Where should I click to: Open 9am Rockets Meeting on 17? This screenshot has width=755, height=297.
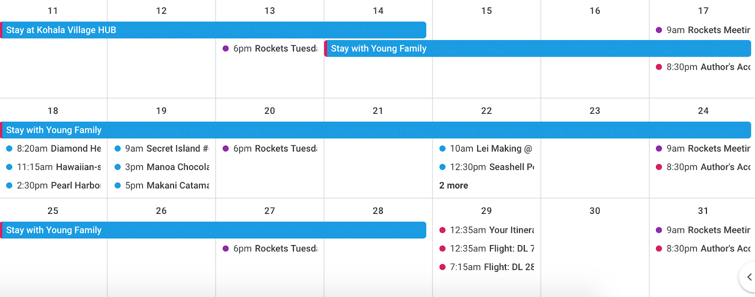click(x=703, y=30)
